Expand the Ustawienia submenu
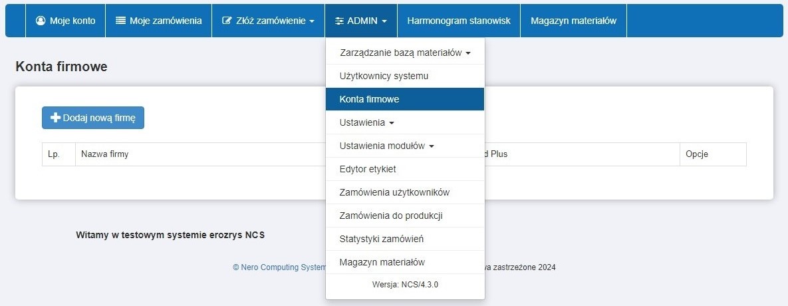 [x=391, y=123]
